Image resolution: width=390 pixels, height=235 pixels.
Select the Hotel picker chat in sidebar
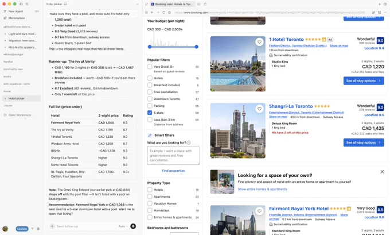coord(21,98)
